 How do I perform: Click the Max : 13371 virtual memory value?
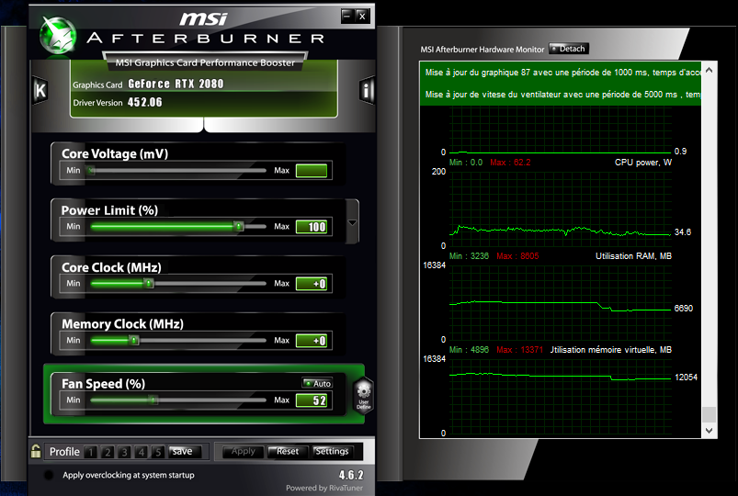click(x=519, y=350)
